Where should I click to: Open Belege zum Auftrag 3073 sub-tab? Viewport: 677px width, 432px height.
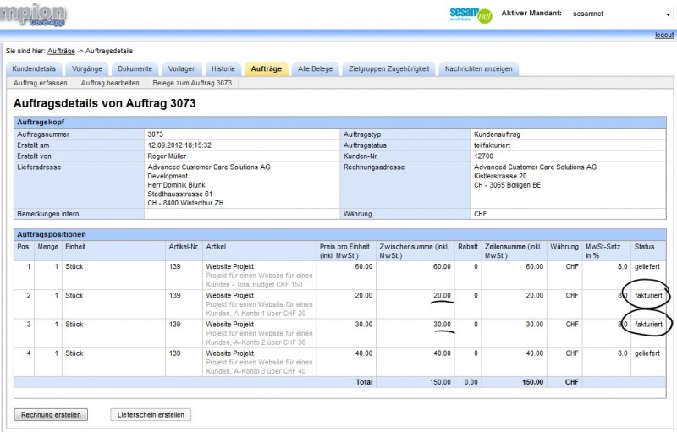[x=192, y=83]
